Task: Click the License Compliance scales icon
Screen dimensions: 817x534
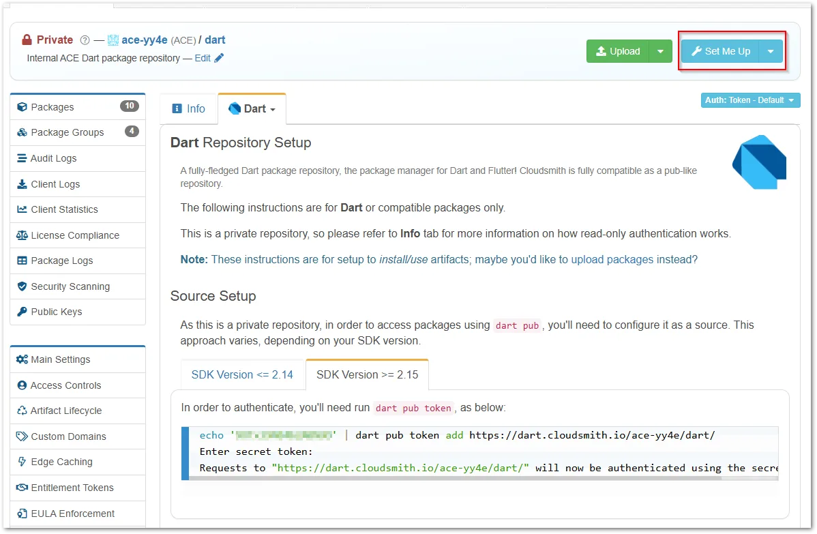Action: pos(22,235)
